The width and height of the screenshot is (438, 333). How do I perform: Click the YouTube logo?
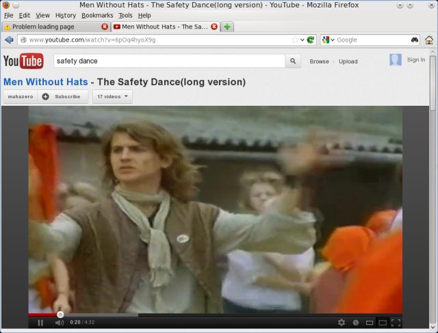(23, 61)
